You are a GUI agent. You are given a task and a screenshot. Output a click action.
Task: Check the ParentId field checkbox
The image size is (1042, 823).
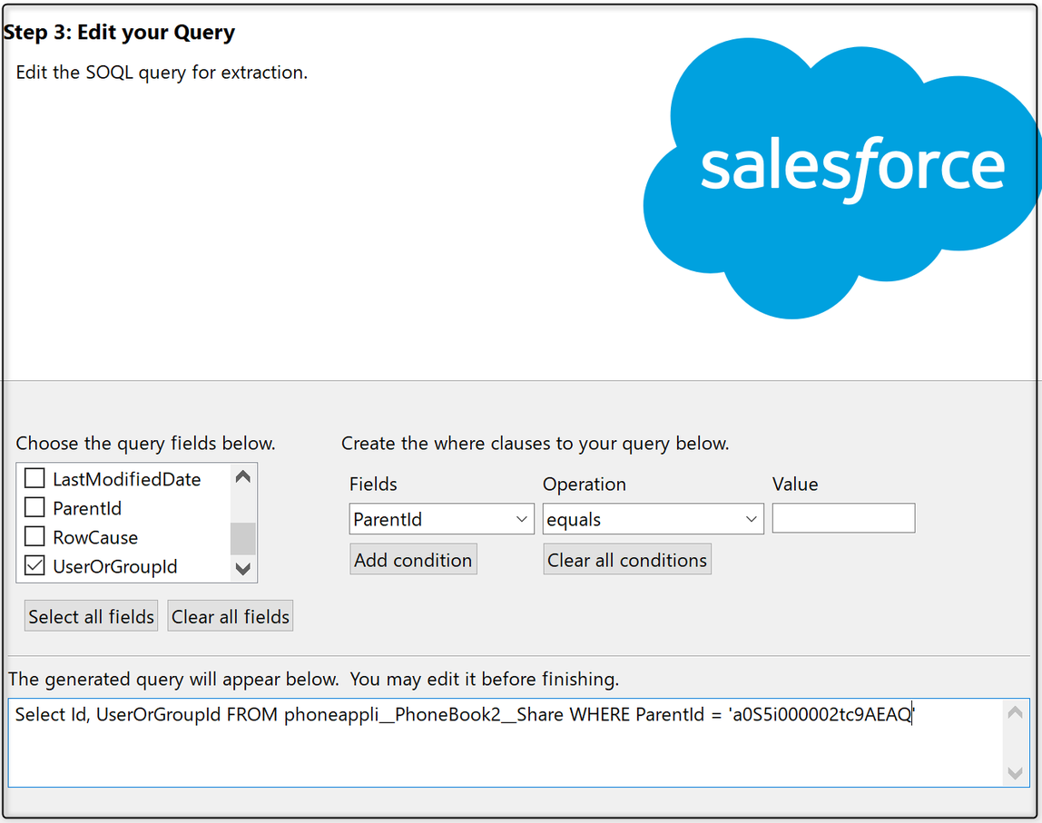(x=34, y=507)
